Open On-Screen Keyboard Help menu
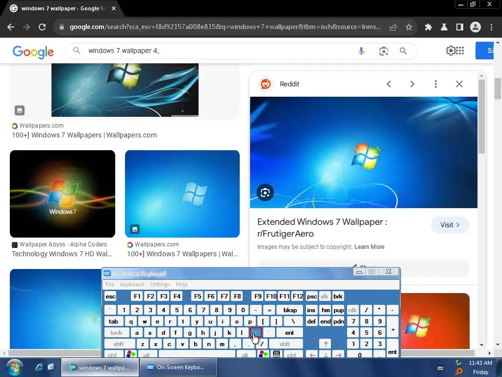 181,284
